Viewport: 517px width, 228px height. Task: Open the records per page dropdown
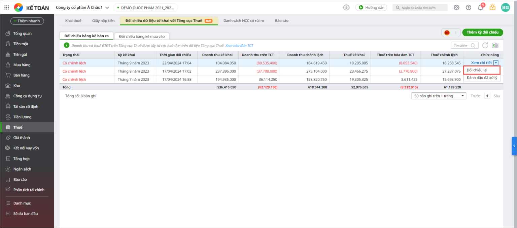point(438,96)
